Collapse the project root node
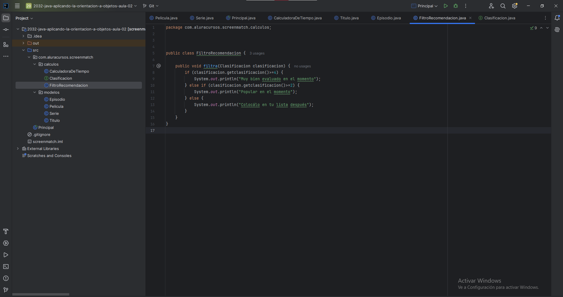The image size is (563, 297). coord(18,29)
